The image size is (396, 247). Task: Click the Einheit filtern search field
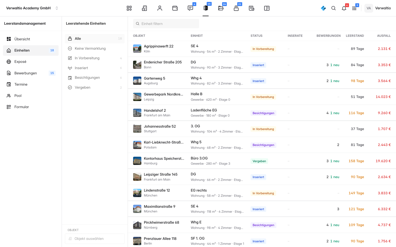(x=166, y=24)
